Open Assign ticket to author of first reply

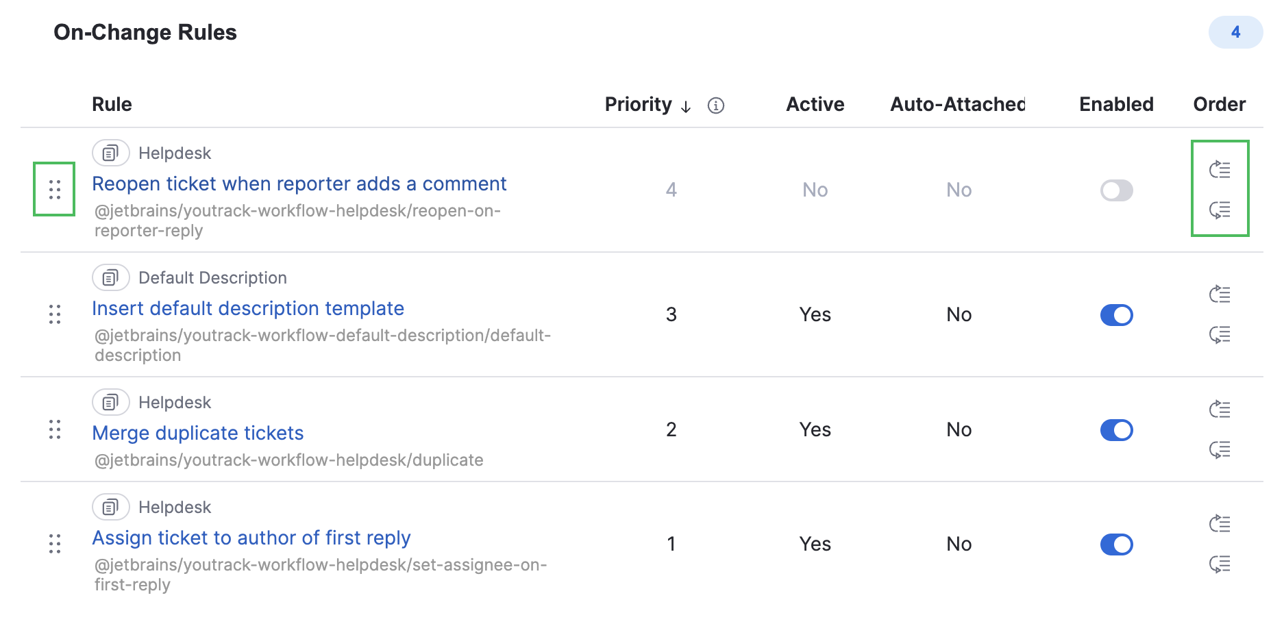[251, 538]
